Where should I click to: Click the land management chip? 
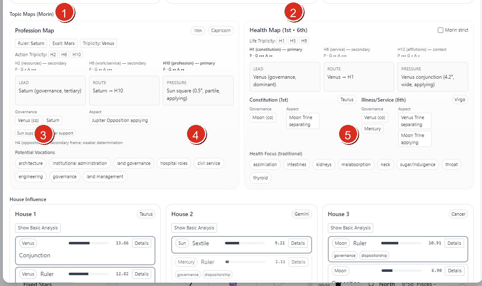pyautogui.click(x=105, y=177)
